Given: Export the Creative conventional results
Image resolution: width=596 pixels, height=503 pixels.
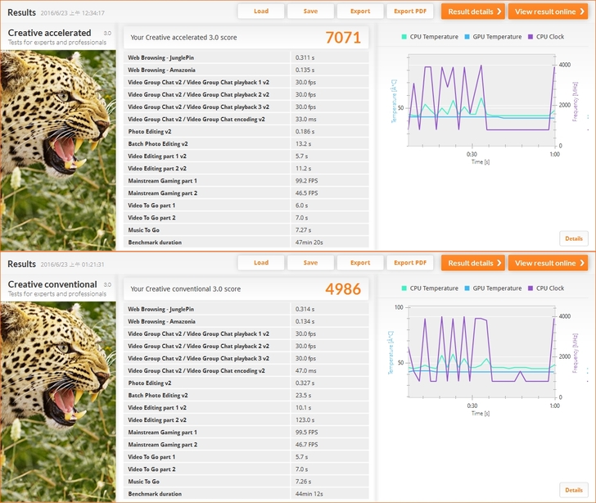Looking at the screenshot, I should [x=360, y=263].
